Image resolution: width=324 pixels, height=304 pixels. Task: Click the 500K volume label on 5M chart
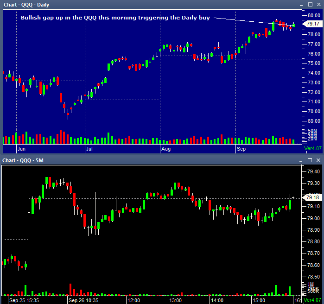pos(313,291)
